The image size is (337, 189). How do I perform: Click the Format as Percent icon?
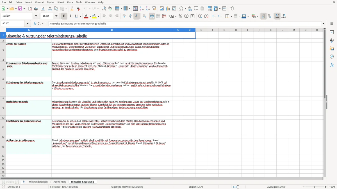(x=180, y=16)
